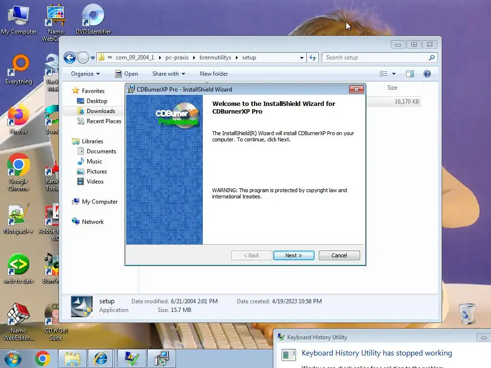
Task: Click Chrome in the taskbar
Action: tap(42, 358)
